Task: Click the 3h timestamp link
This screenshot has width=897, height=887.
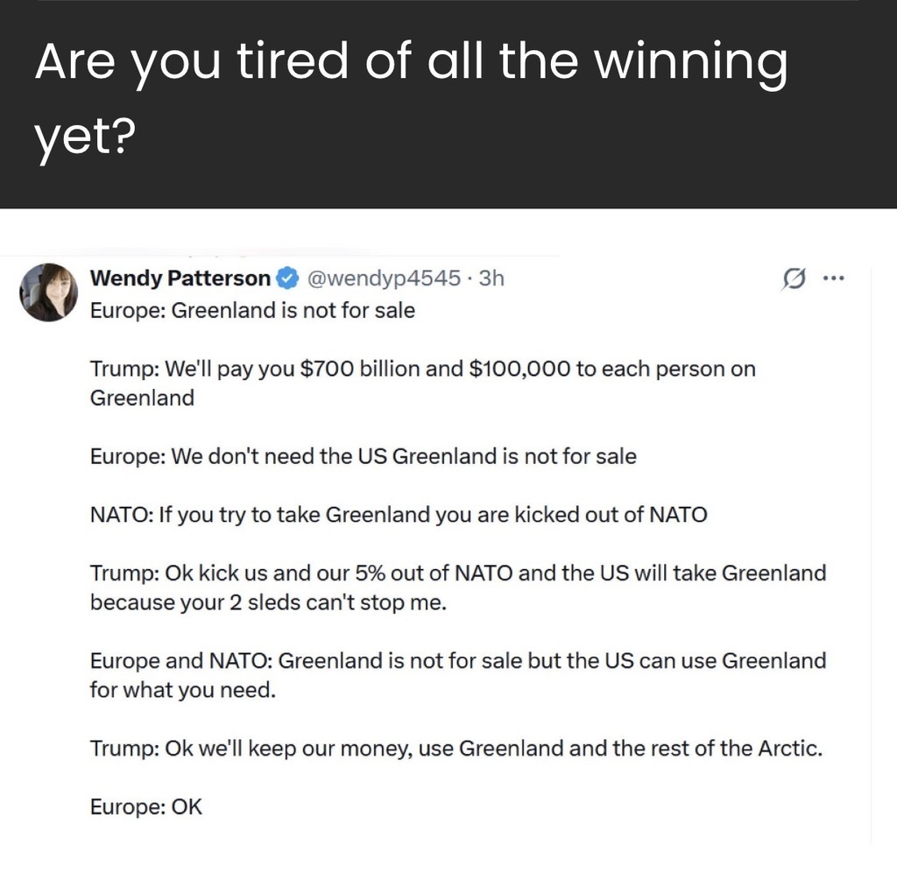Action: point(493,278)
